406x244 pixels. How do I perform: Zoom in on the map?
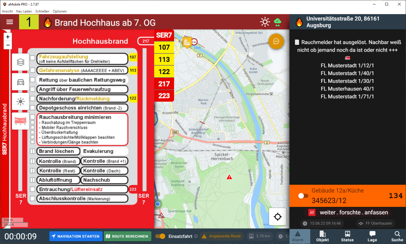click(8, 37)
